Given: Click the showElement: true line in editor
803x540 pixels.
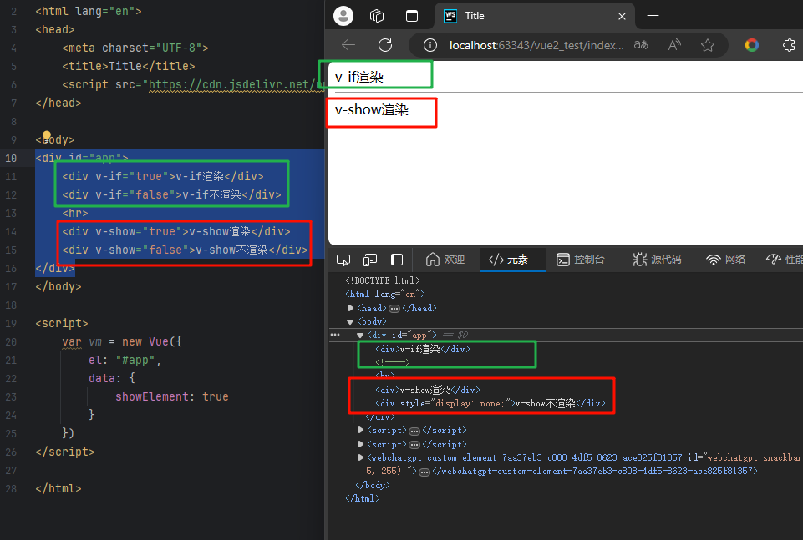Looking at the screenshot, I should point(171,396).
